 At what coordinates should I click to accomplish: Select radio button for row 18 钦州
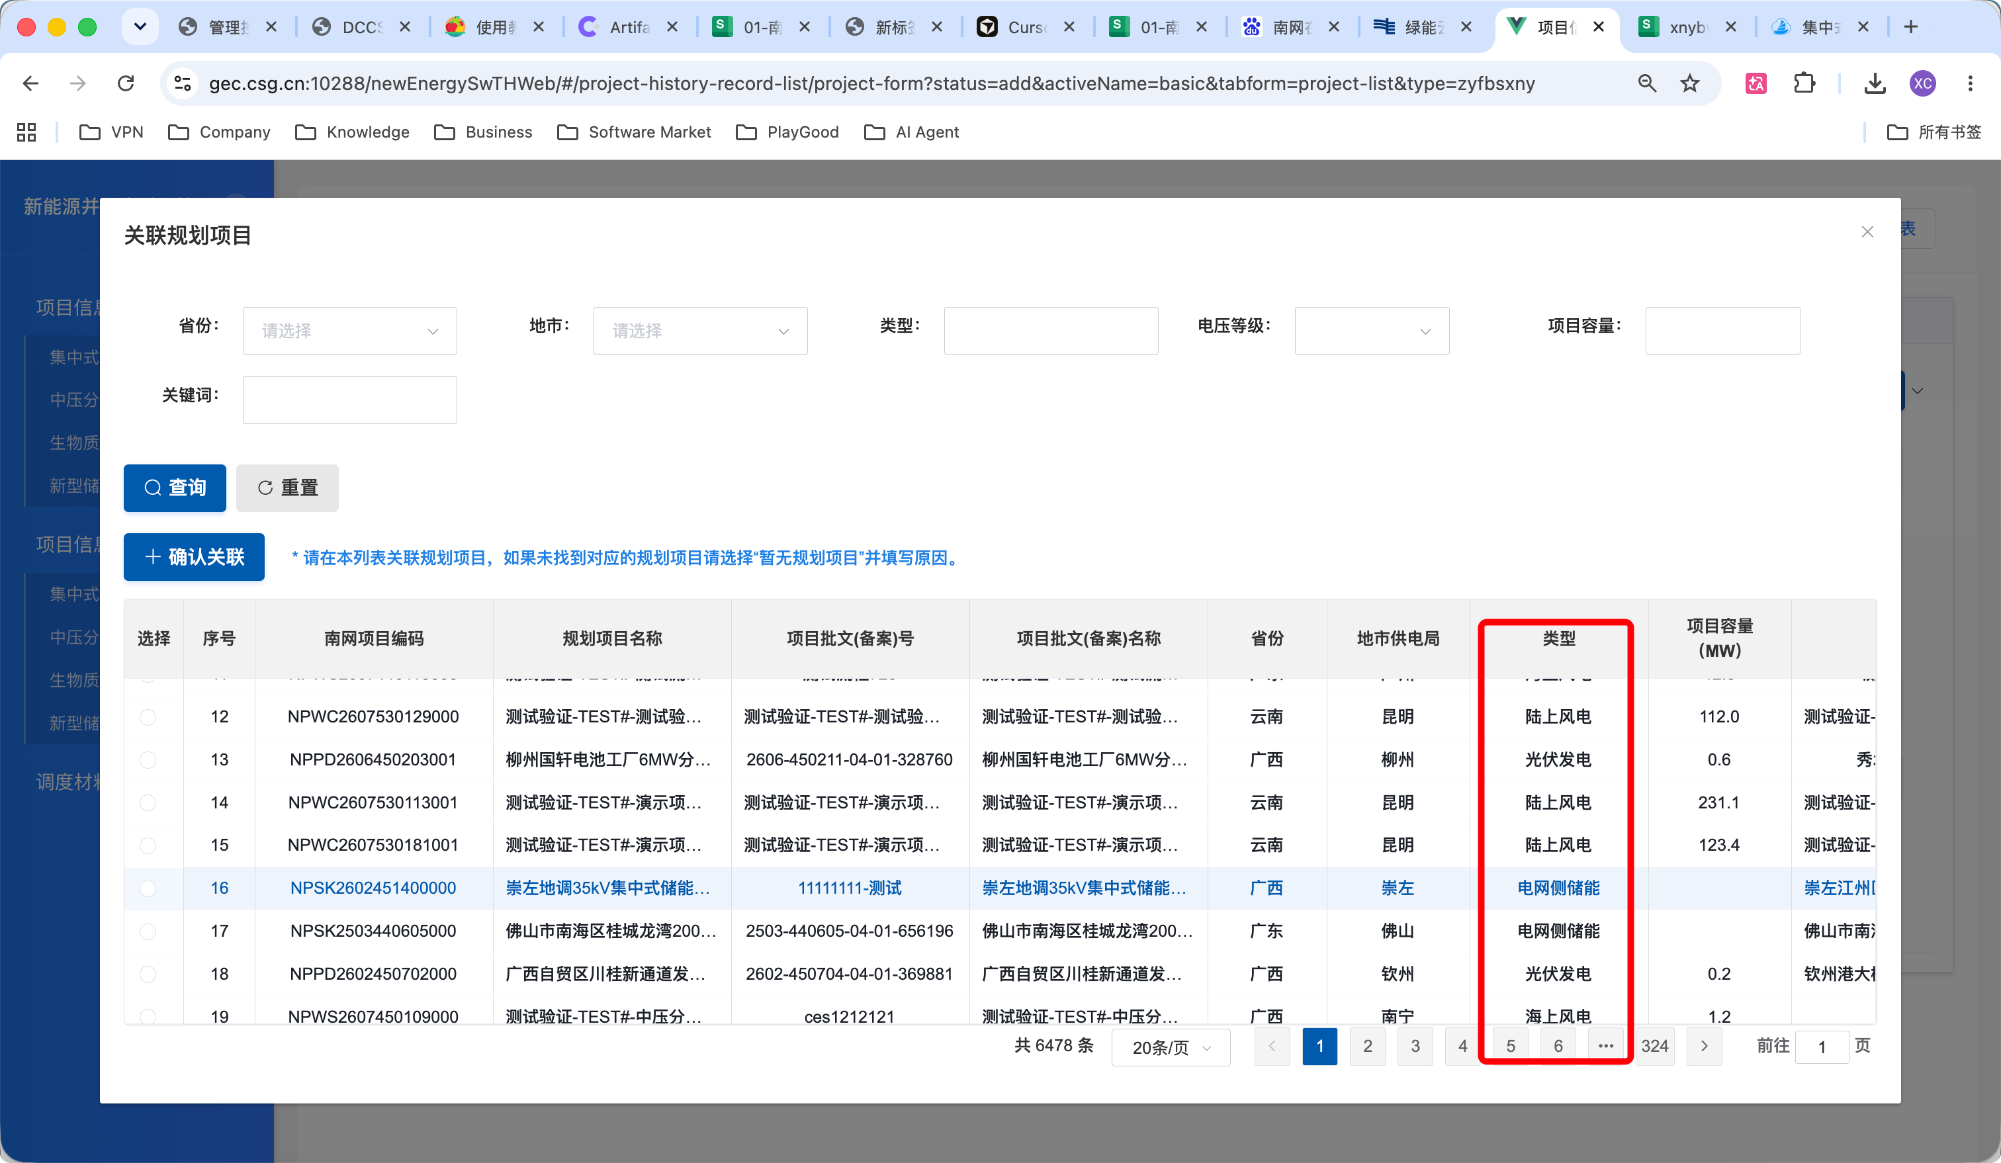(x=148, y=974)
